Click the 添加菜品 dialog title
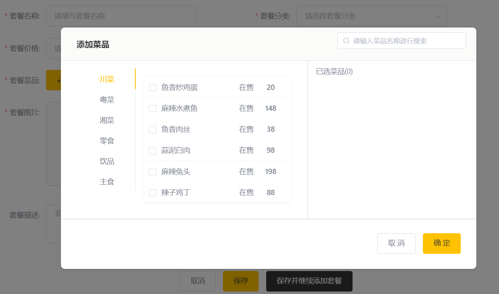Viewport: 499px width, 294px height. pos(93,45)
